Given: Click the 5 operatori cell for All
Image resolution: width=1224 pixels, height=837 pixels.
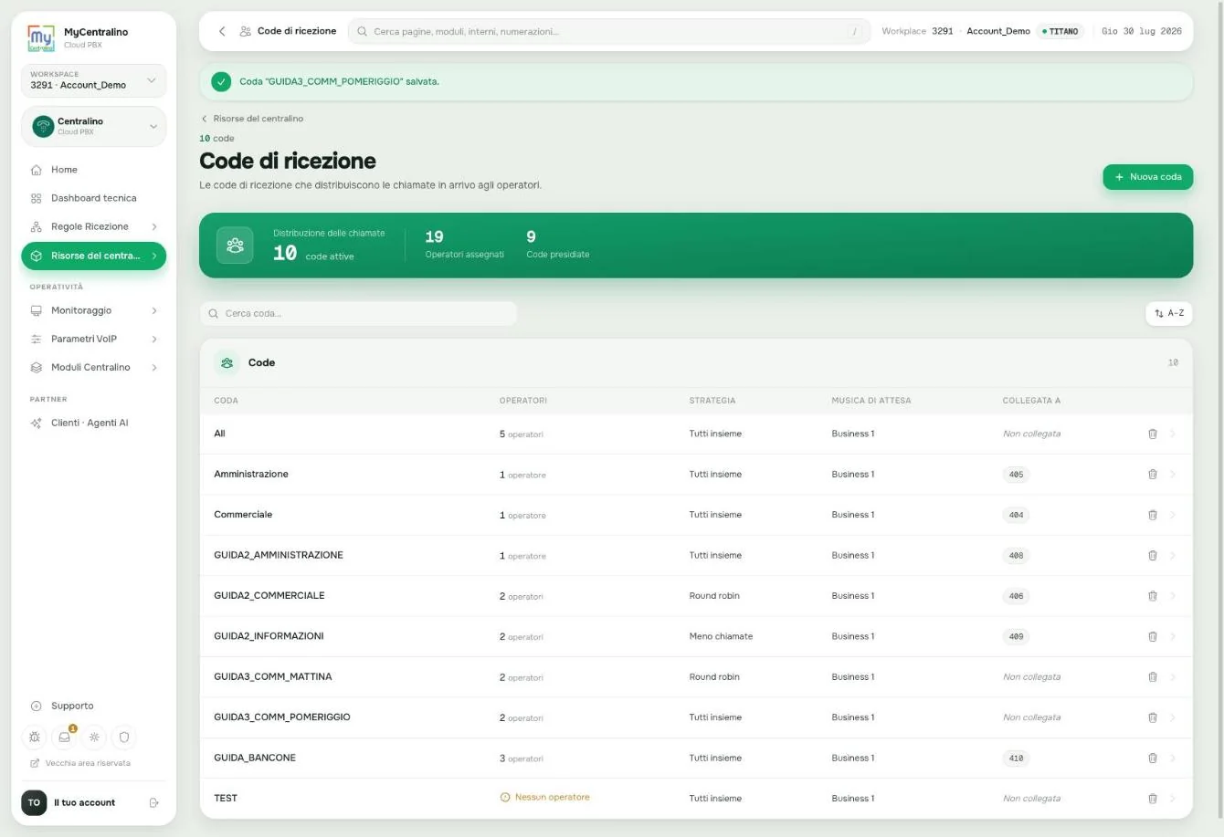Looking at the screenshot, I should click(x=522, y=434).
